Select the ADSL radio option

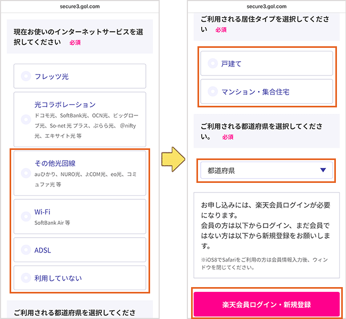tap(80, 250)
